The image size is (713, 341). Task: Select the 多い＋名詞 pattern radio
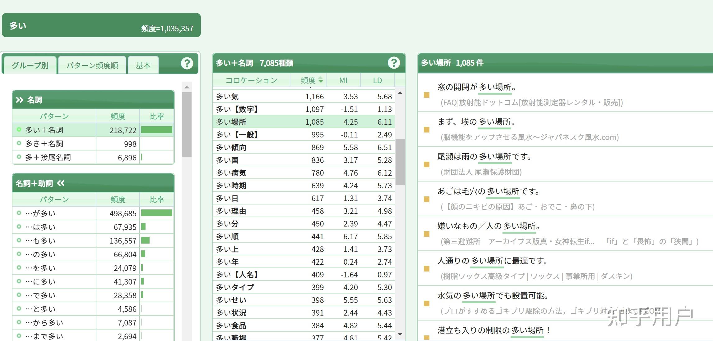pyautogui.click(x=19, y=129)
